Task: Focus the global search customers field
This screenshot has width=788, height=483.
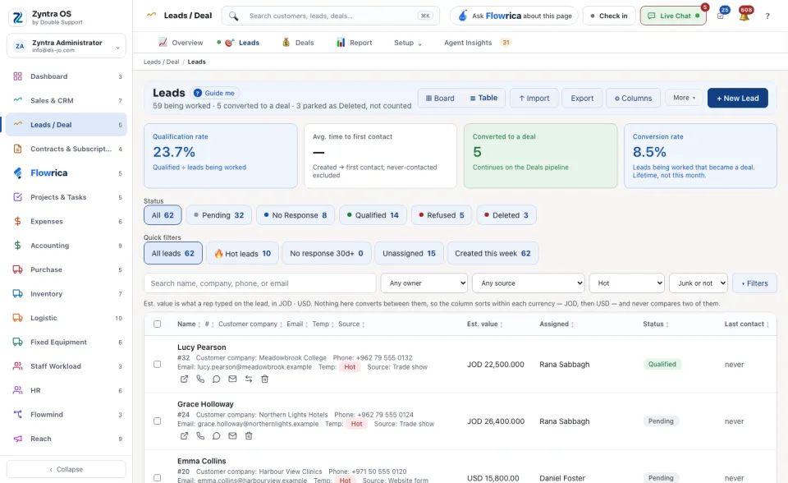Action: [x=331, y=16]
